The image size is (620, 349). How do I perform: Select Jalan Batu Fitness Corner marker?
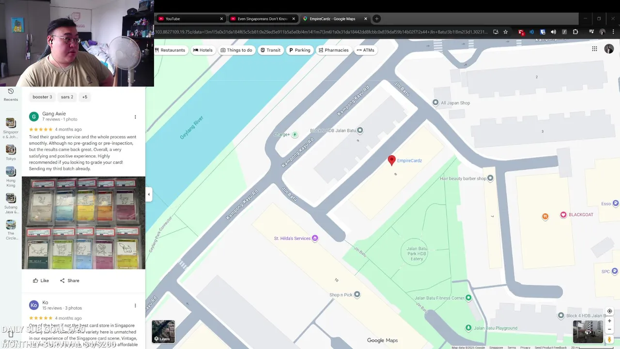(468, 298)
